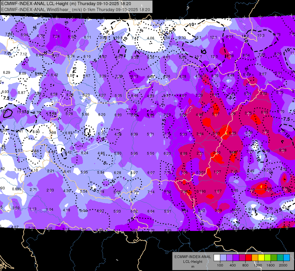Click the 'LCL-Height (m)' title line at top

pos(66,4)
